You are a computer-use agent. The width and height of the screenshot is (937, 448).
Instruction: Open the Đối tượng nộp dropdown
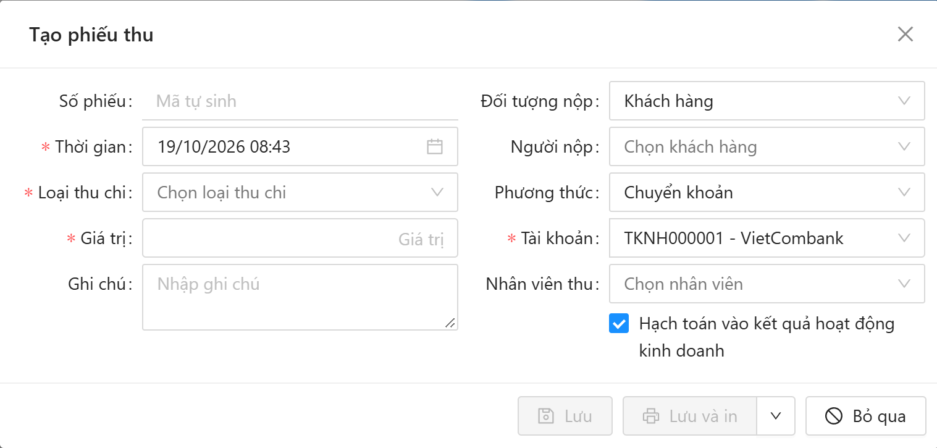pyautogui.click(x=767, y=101)
